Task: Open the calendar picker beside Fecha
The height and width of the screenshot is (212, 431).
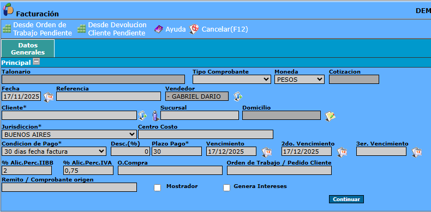Action: pos(49,97)
